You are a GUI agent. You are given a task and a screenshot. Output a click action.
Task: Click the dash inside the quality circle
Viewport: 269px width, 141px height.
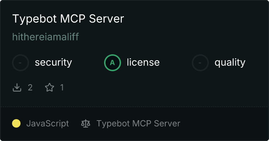tap(200, 63)
